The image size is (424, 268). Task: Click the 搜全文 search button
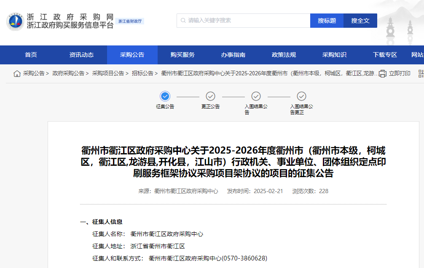(x=360, y=20)
